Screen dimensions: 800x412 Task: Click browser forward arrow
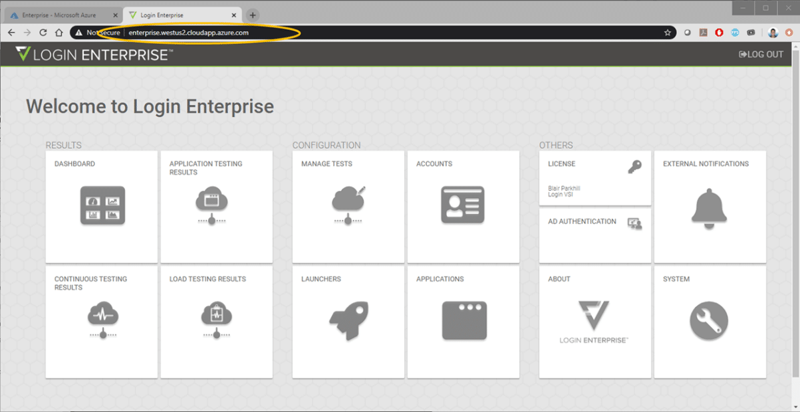(x=27, y=32)
